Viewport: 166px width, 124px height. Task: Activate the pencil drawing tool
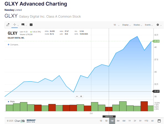point(8,25)
